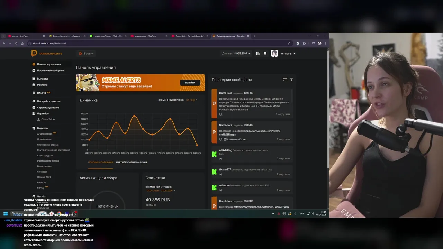Click the normova profile avatar
This screenshot has height=249, width=443.
(x=274, y=54)
